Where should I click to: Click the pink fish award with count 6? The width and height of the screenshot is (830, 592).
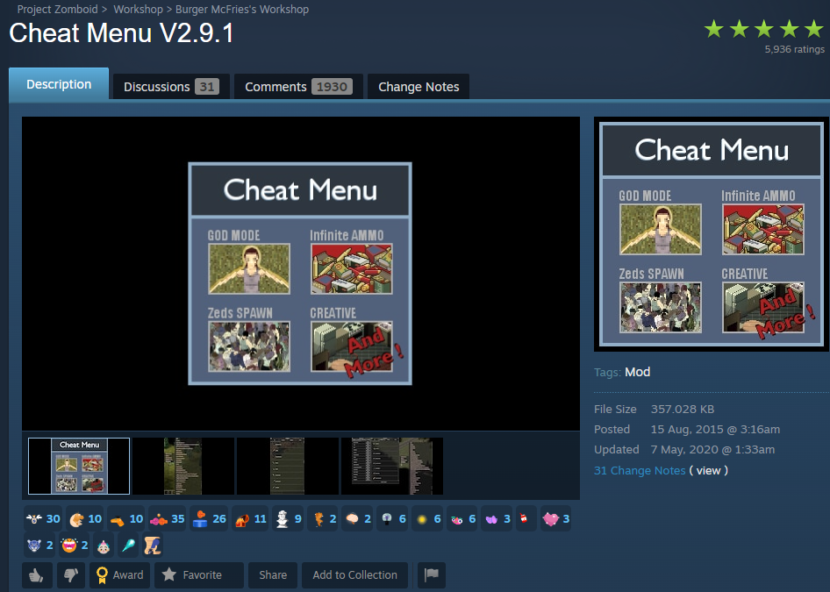[x=463, y=519]
